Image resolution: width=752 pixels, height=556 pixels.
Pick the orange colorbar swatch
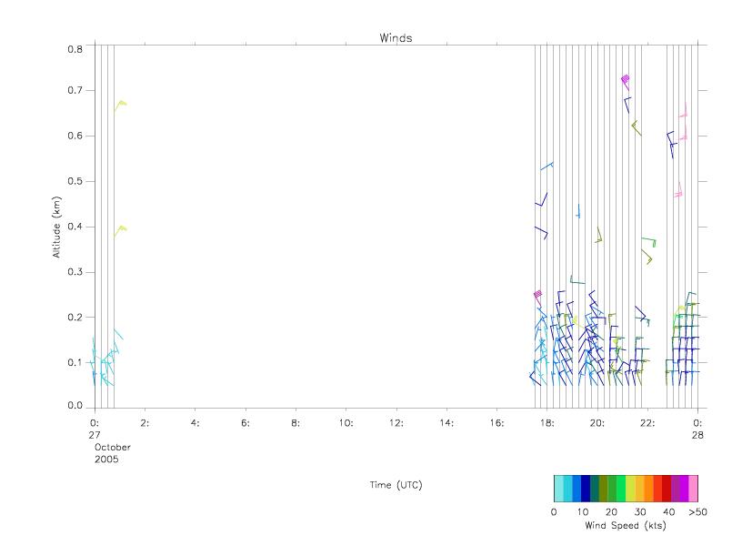tap(648, 489)
